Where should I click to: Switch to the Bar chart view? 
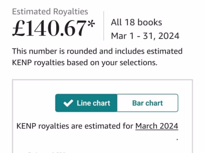[x=147, y=103]
